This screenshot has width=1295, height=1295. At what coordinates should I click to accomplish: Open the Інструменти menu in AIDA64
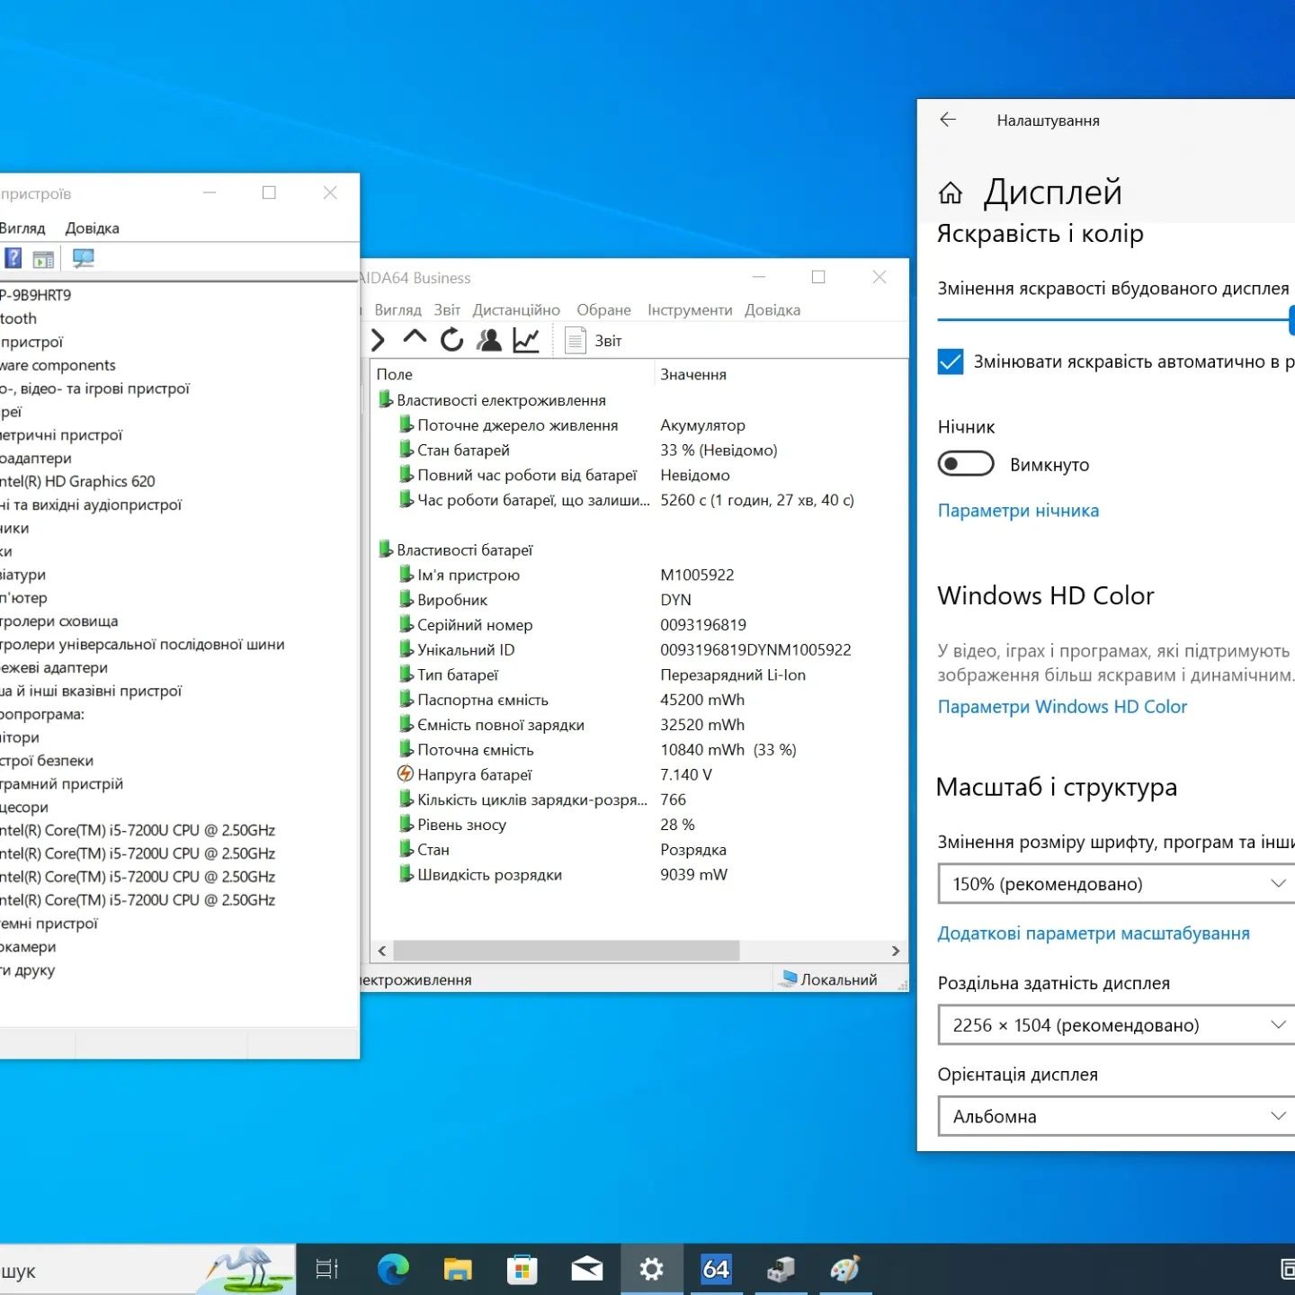pos(690,310)
